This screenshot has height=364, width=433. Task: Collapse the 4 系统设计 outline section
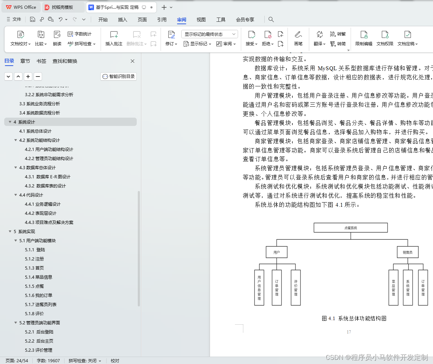click(10, 122)
